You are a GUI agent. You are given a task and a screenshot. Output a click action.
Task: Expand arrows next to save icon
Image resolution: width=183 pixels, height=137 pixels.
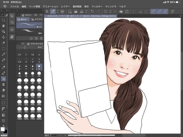pyautogui.click(x=86, y=11)
